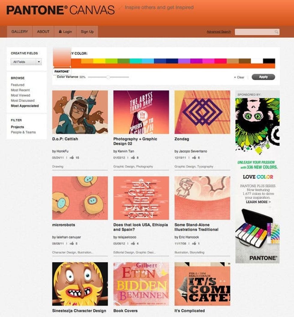Click the dropdown arrow of Creative Fields
The height and width of the screenshot is (317, 294).
(39, 62)
